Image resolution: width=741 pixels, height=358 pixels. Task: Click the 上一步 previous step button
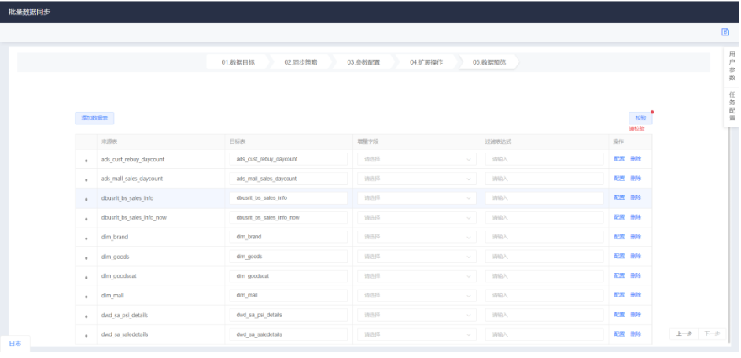684,334
